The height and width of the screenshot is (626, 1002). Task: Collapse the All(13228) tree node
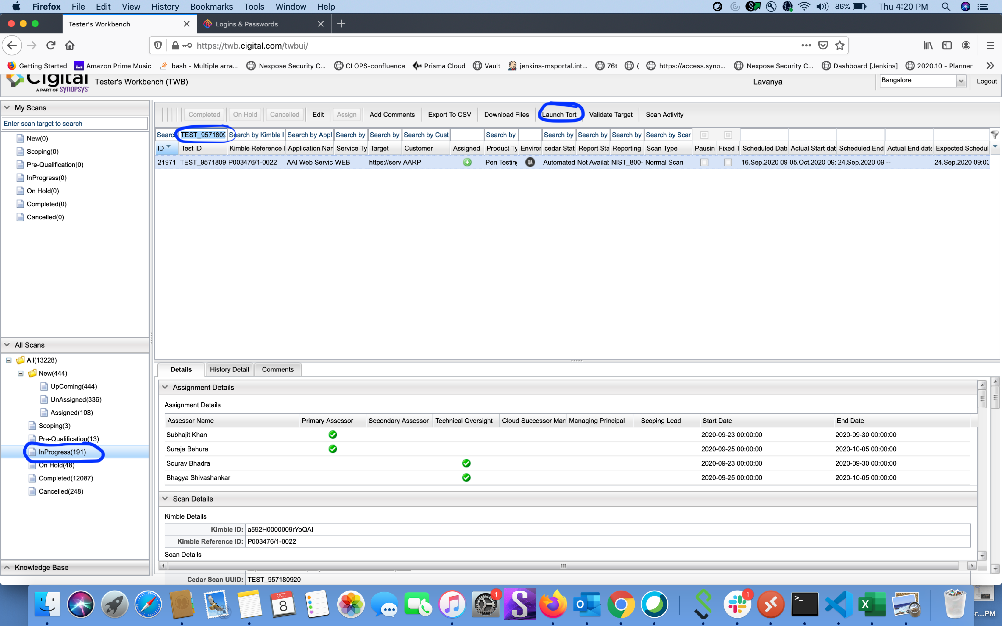[9, 360]
